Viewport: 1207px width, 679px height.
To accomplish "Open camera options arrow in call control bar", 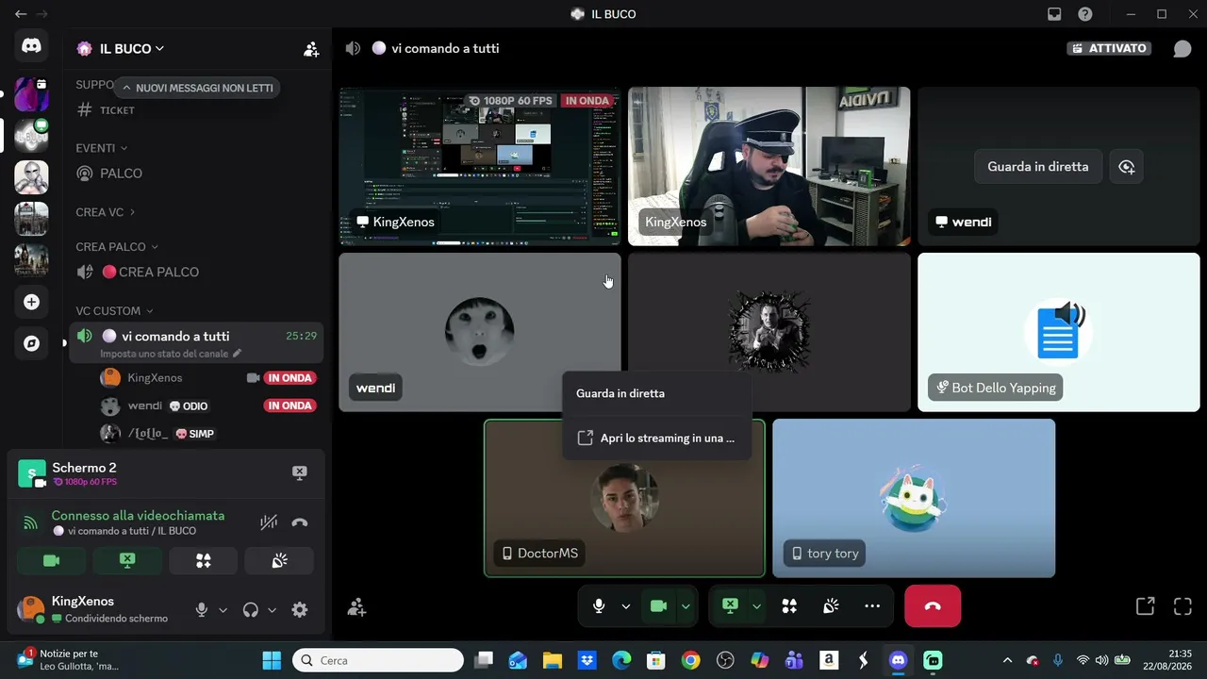I will (x=686, y=606).
